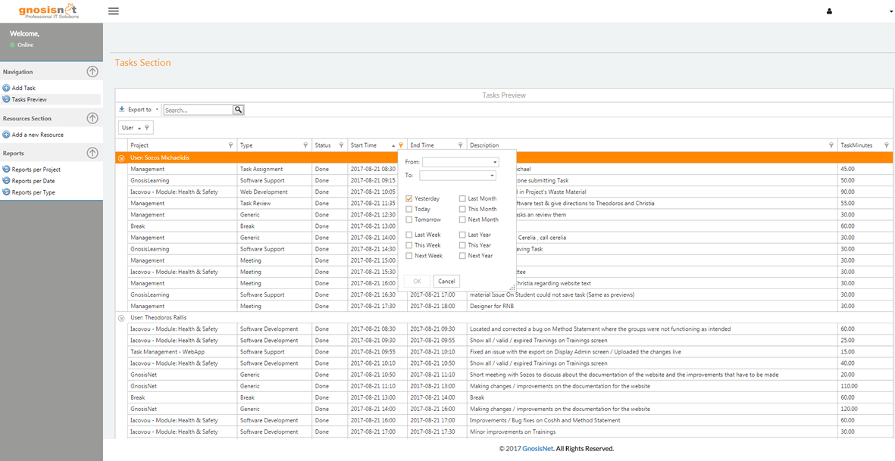Click the GnosisNet footer link
This screenshot has width=895, height=461.
coord(537,449)
